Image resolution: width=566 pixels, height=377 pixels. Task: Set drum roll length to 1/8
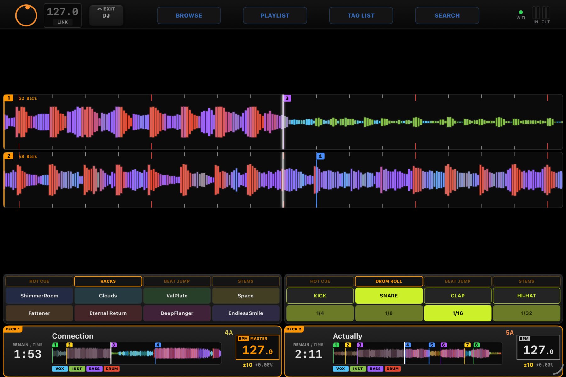389,313
